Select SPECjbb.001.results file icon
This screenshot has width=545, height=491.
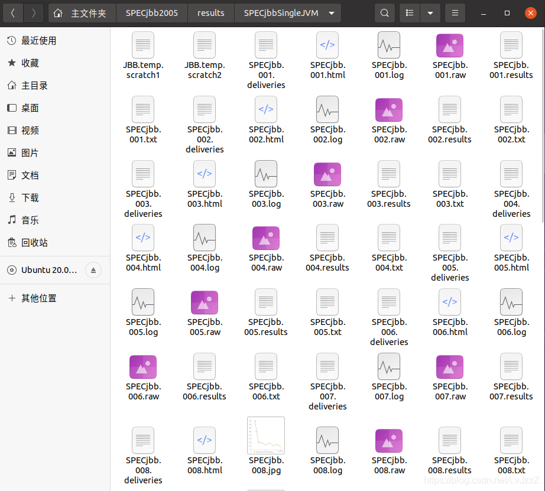[x=511, y=45]
